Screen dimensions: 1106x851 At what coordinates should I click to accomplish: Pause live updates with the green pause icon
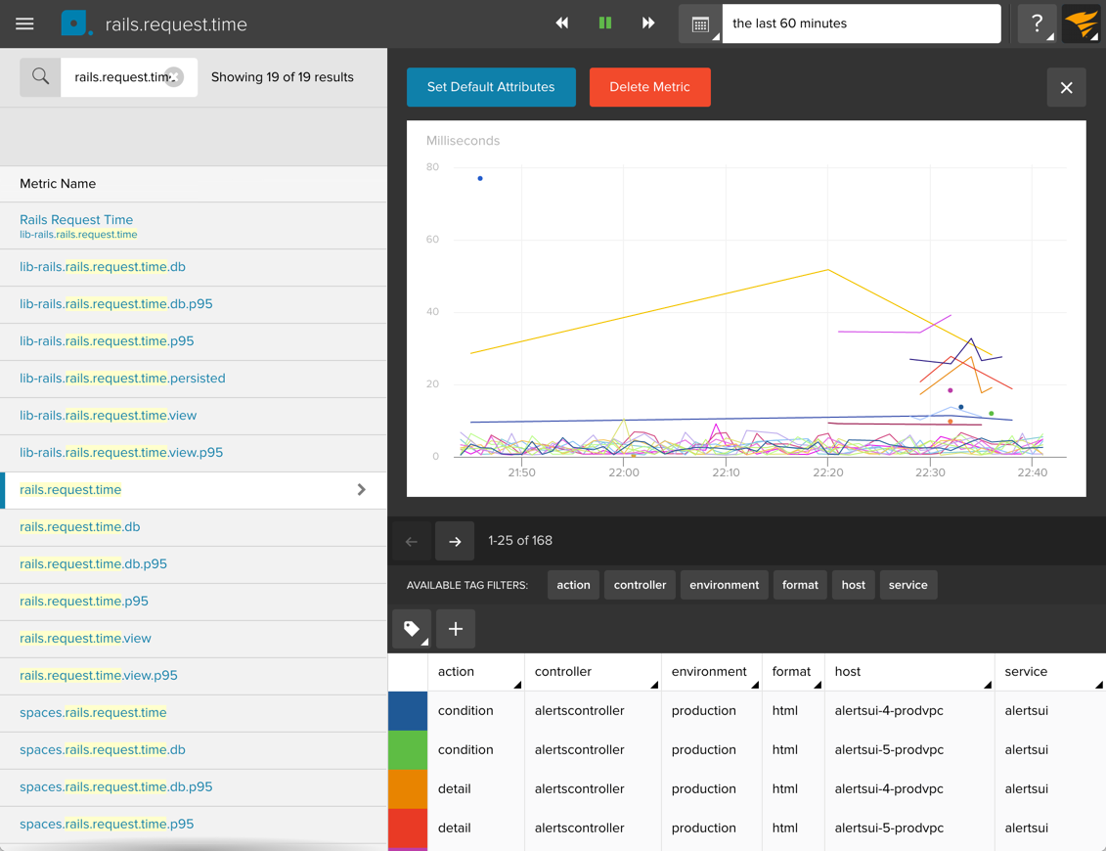click(605, 23)
